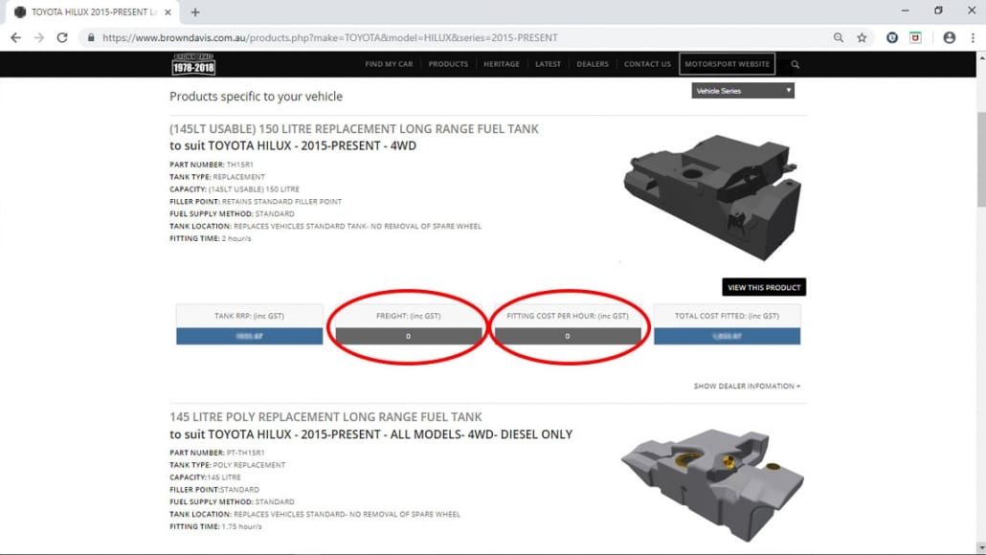Select the part number PT-TH15R1 text

click(245, 453)
